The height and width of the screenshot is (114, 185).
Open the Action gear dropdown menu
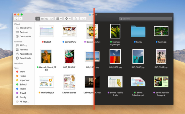pos(67,19)
